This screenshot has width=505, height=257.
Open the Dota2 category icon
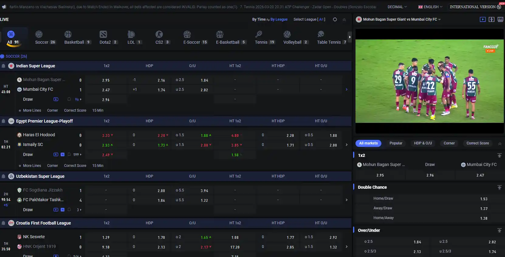click(x=103, y=34)
